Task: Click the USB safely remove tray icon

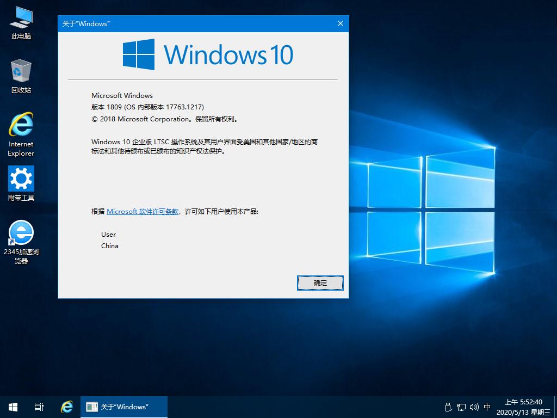Action: pos(448,407)
